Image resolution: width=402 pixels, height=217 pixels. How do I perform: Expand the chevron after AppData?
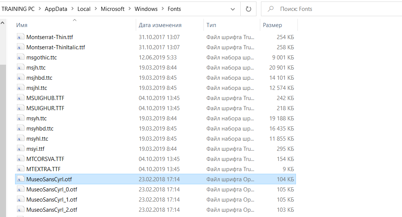tap(72, 9)
